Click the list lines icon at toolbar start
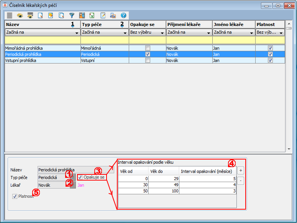Screen dimensions: 297x223 coord(10,16)
